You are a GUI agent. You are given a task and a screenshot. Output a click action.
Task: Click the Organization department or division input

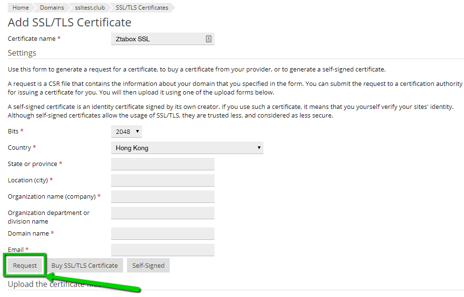point(163,213)
